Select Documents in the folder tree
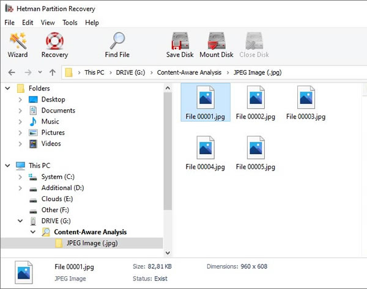This screenshot has height=289, width=367. pyautogui.click(x=58, y=111)
